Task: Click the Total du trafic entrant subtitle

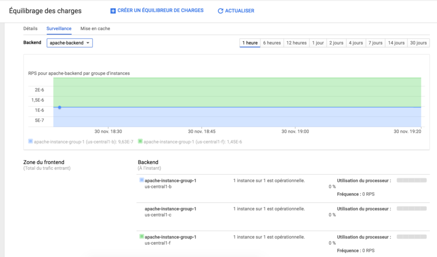Action: pyautogui.click(x=47, y=168)
